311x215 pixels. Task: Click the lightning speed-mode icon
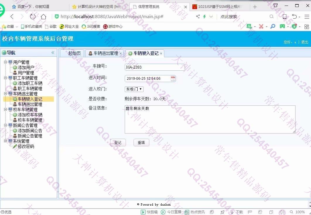[204, 17]
